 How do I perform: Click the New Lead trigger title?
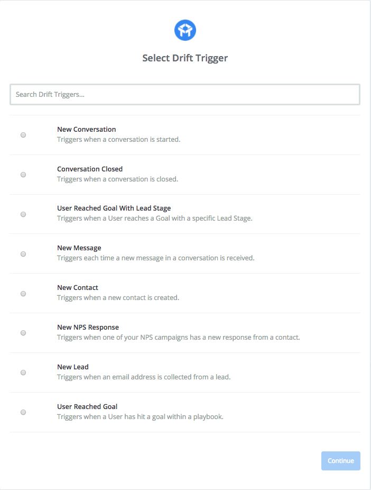(x=73, y=367)
